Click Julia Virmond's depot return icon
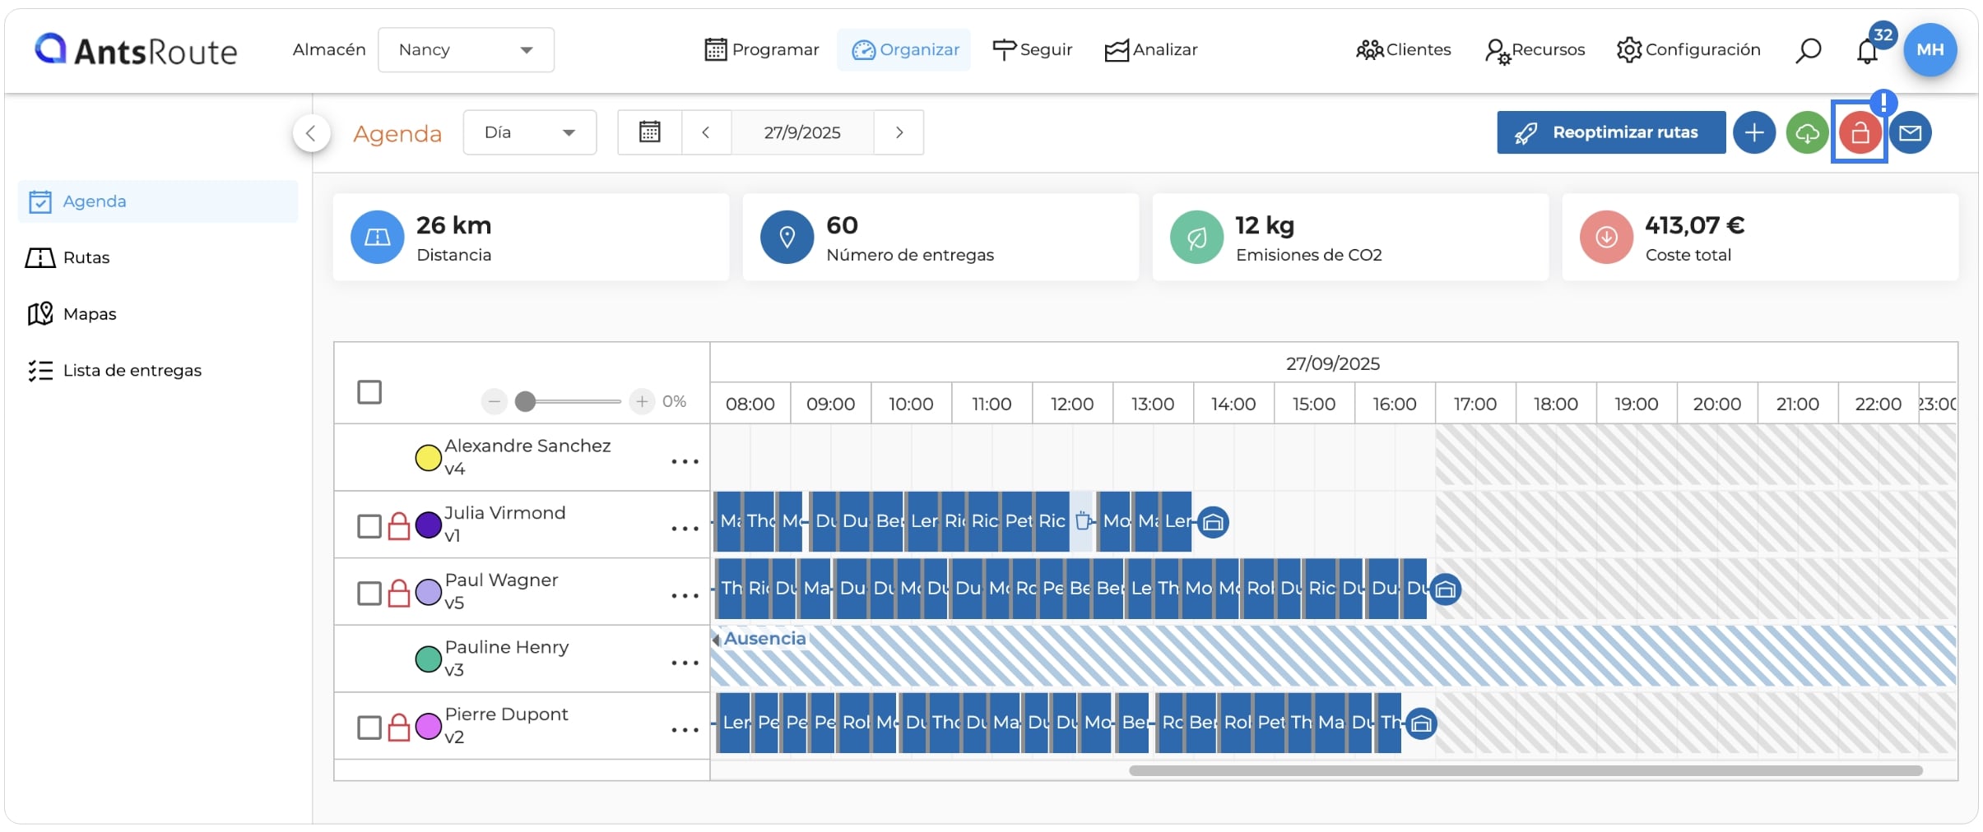 [x=1213, y=522]
